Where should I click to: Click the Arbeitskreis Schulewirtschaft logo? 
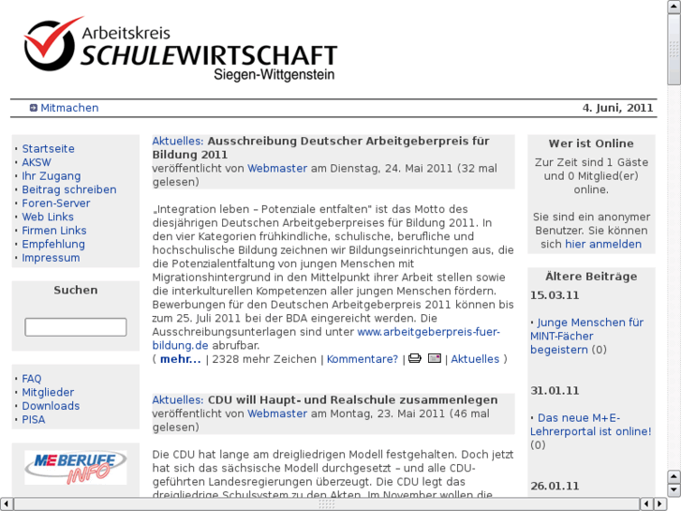click(181, 49)
